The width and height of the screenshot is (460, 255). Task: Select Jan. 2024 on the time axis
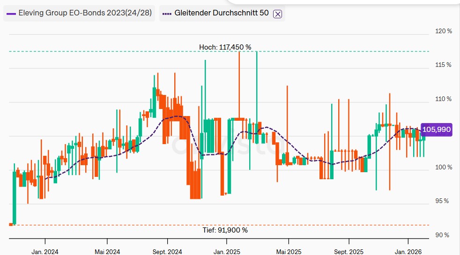(x=45, y=252)
